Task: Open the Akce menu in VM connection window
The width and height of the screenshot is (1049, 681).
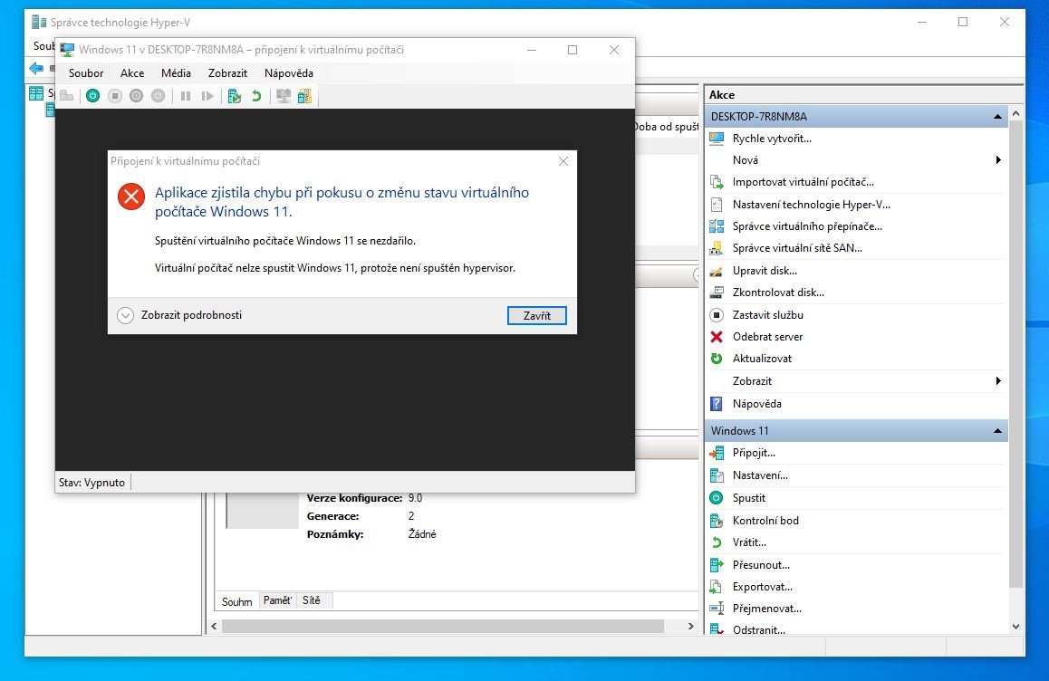Action: point(132,73)
